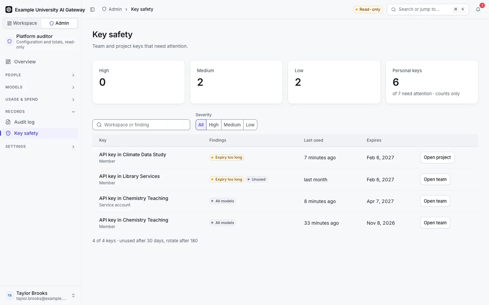Select the Personal keys summary card
The width and height of the screenshot is (489, 305).
[x=432, y=82]
